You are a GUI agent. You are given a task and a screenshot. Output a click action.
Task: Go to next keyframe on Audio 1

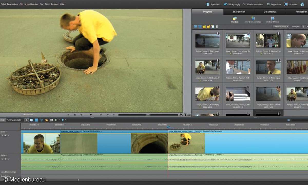click(x=8, y=159)
